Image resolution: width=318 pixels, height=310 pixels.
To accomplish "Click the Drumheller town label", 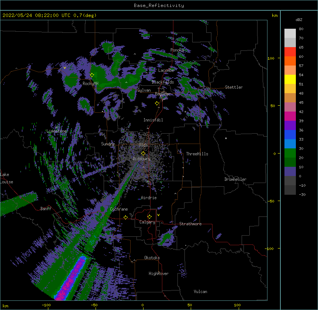I will pos(235,179).
